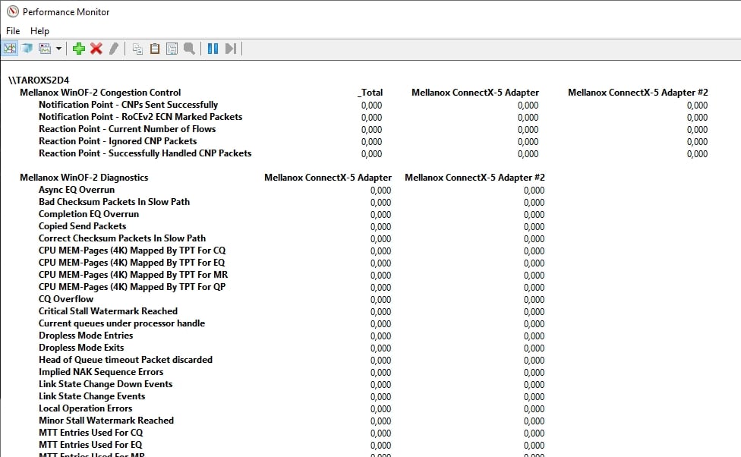Open the Help menu
This screenshot has height=457, width=741.
(39, 31)
